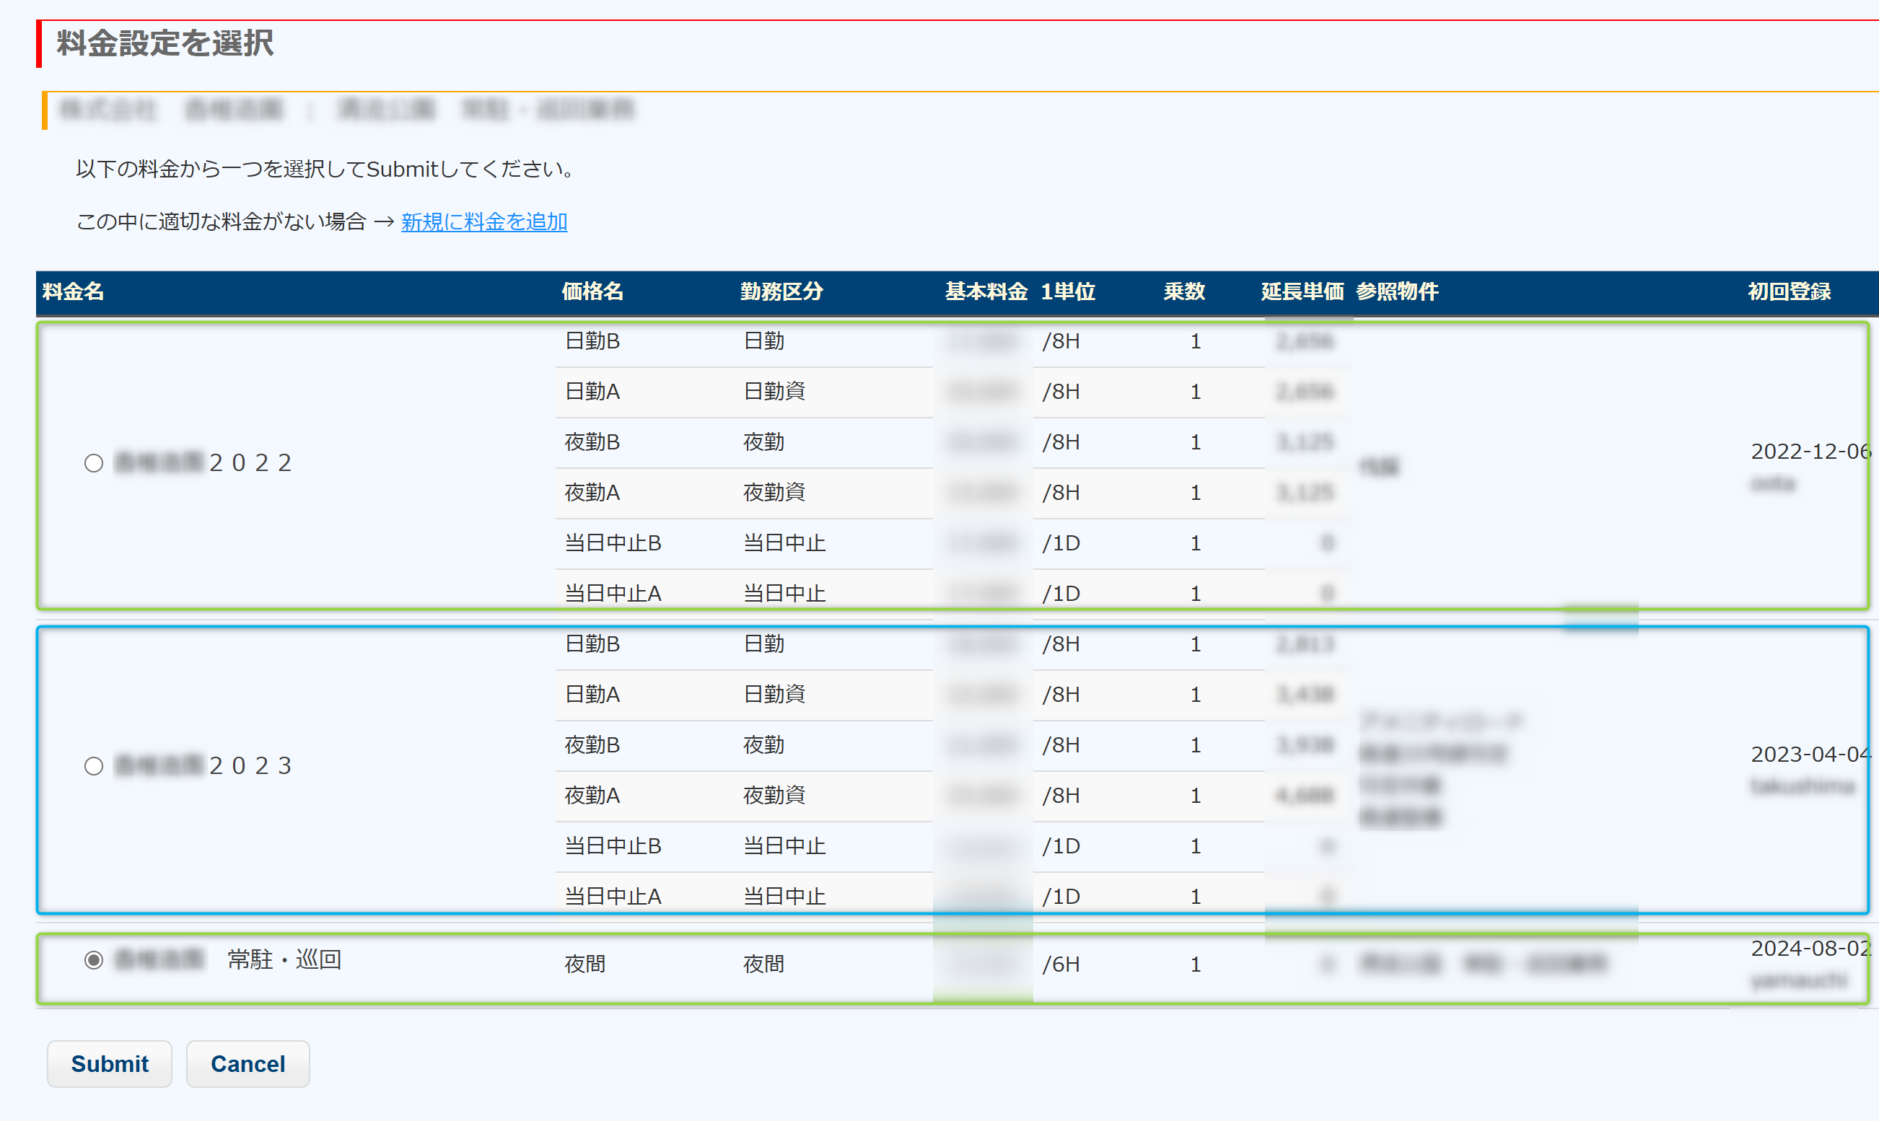
Task: Click the 料金設定を選択 page heading
Action: [x=165, y=43]
